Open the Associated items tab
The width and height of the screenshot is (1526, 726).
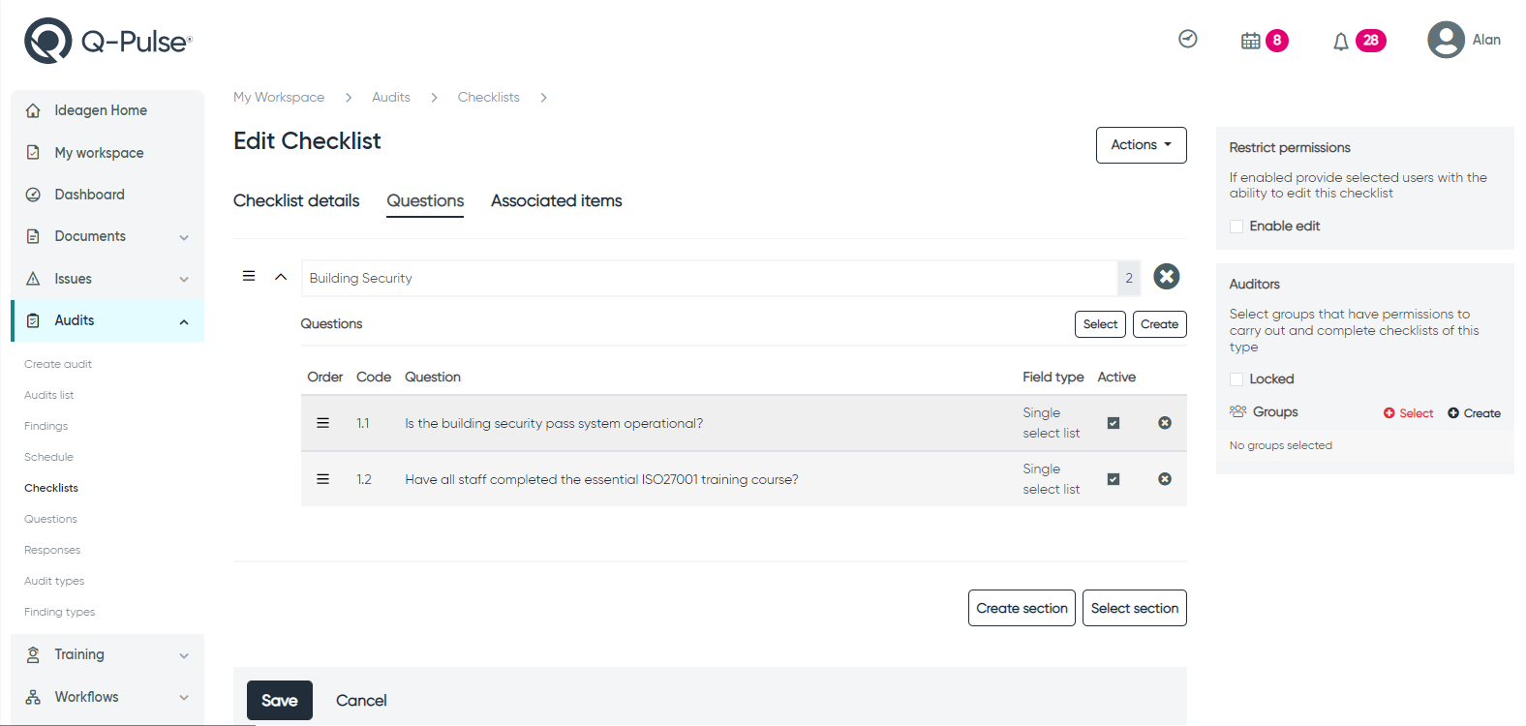(557, 200)
